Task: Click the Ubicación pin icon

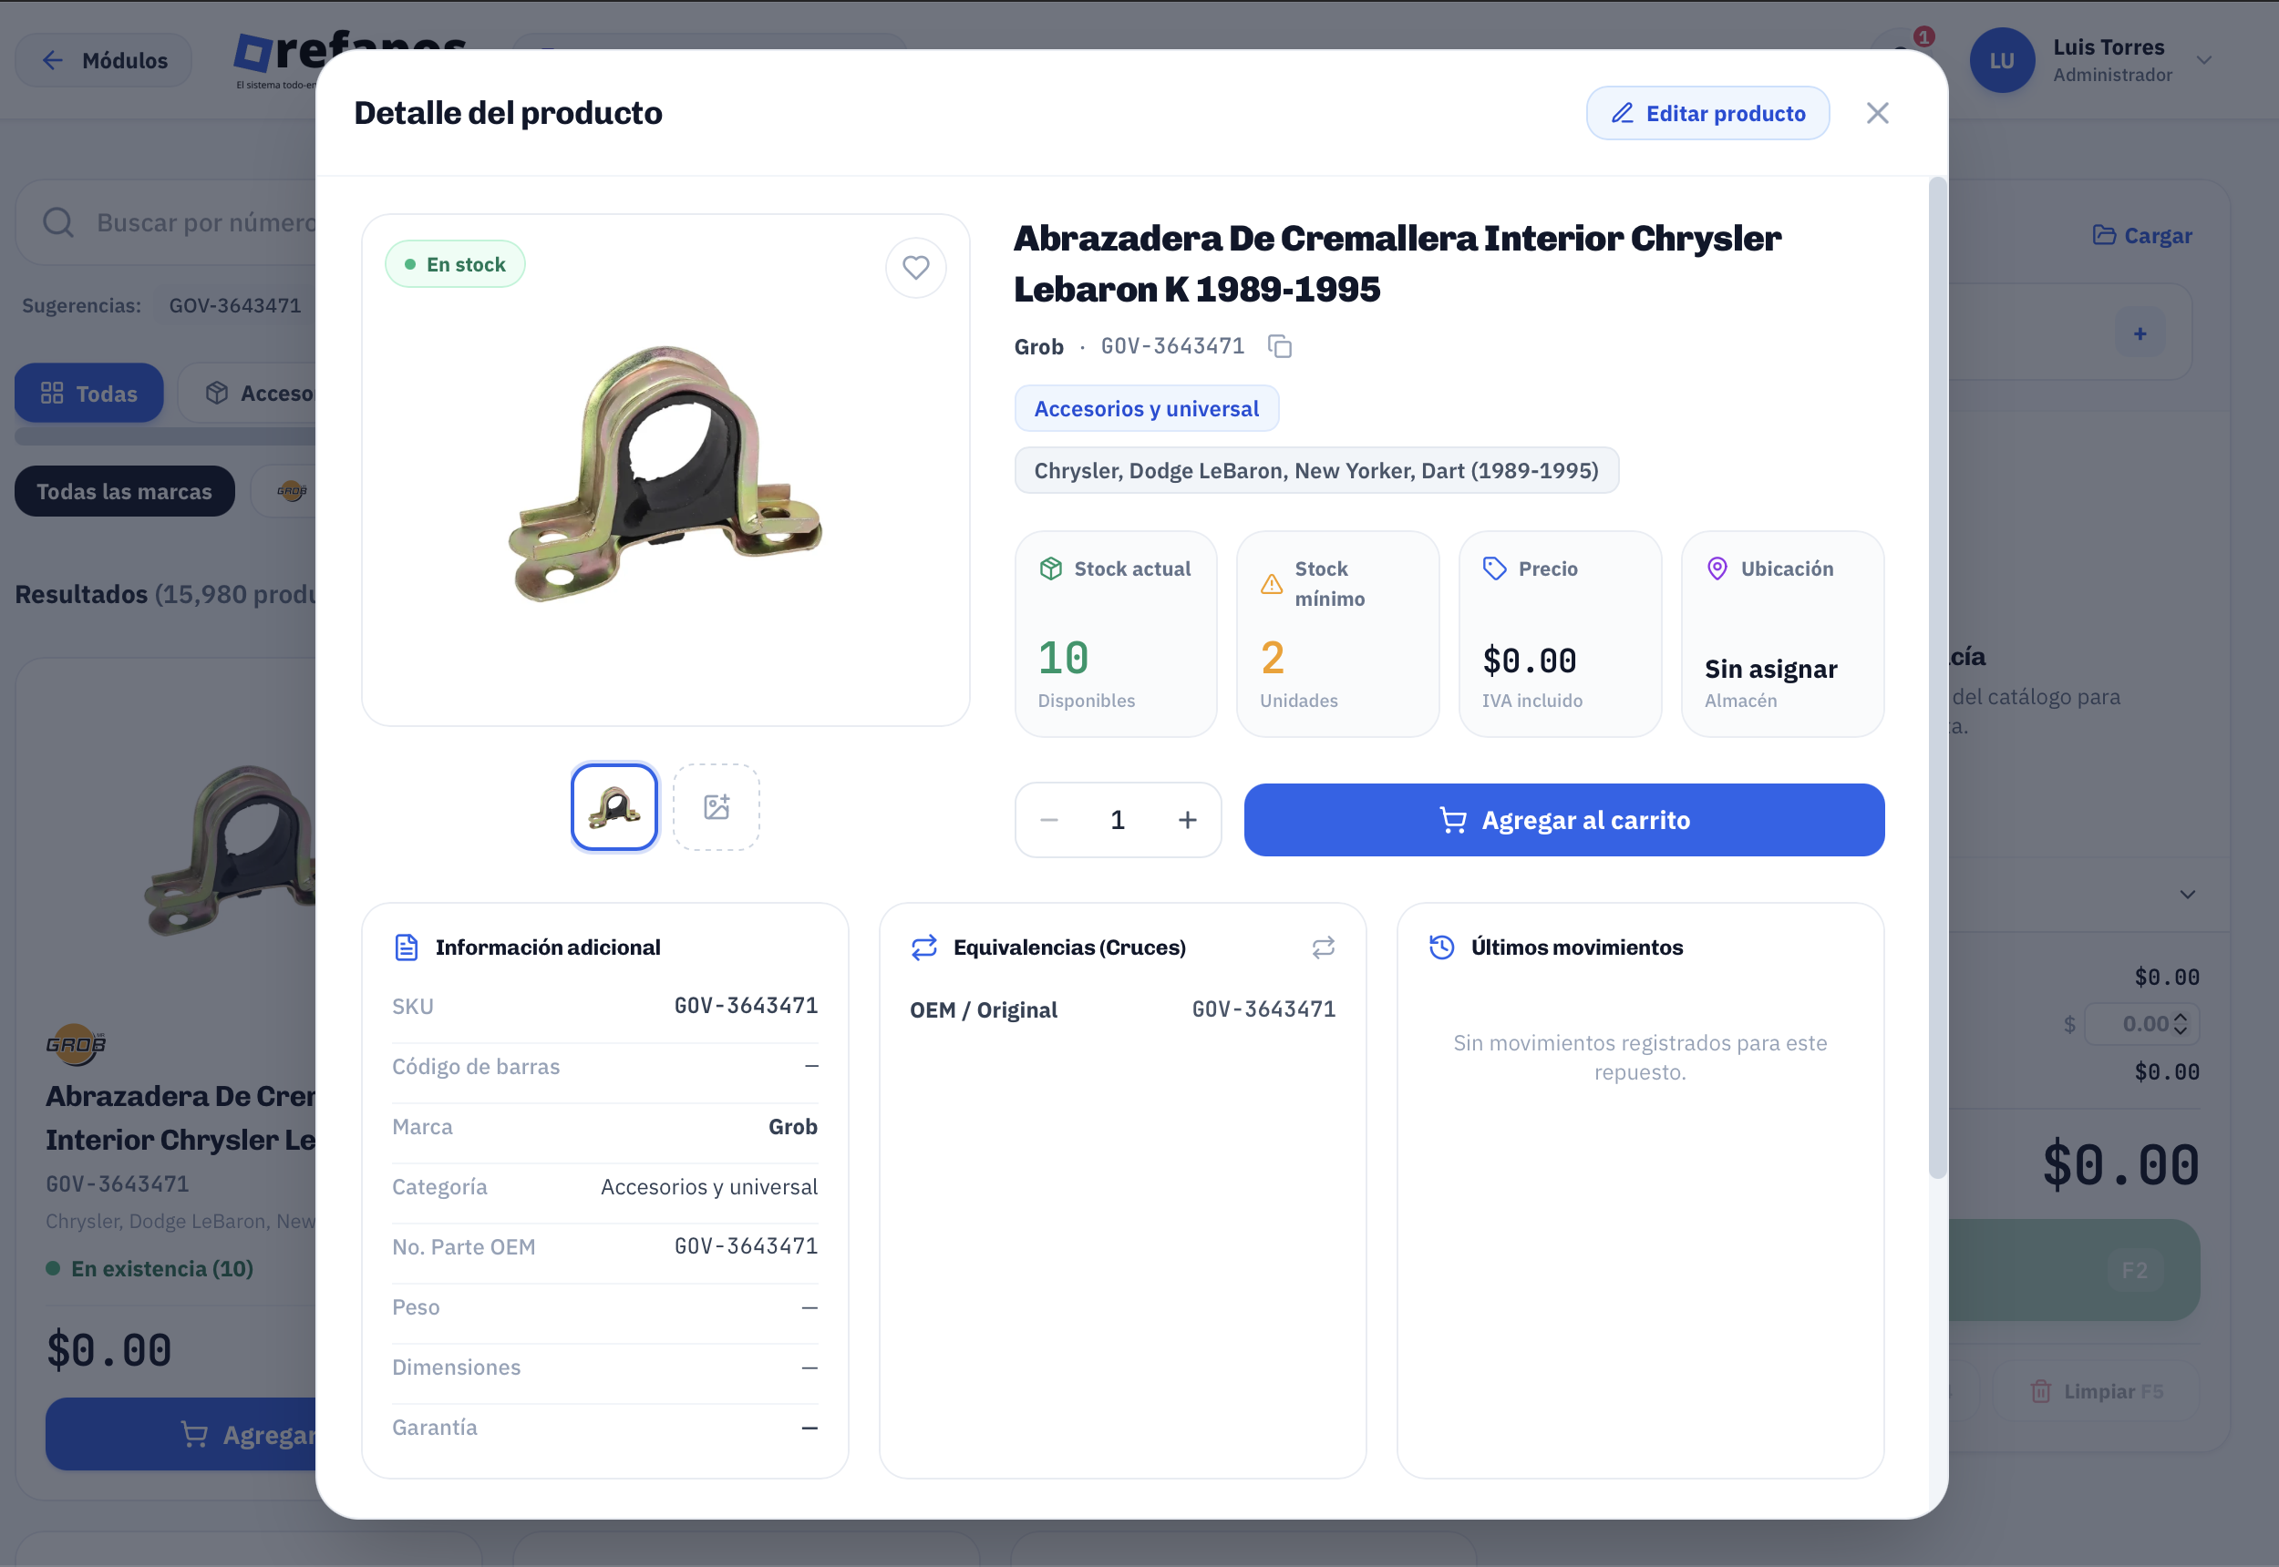Action: (x=1717, y=568)
